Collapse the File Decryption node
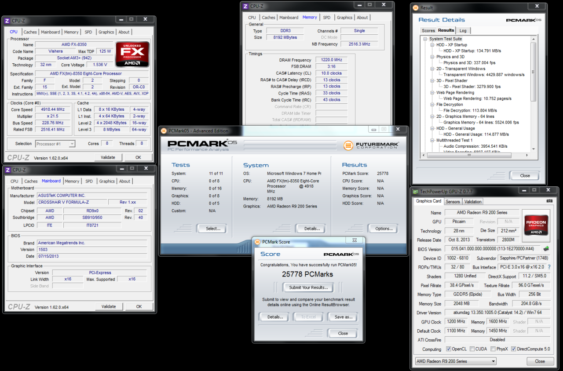Screen dimensions: 563x371 (x=433, y=105)
